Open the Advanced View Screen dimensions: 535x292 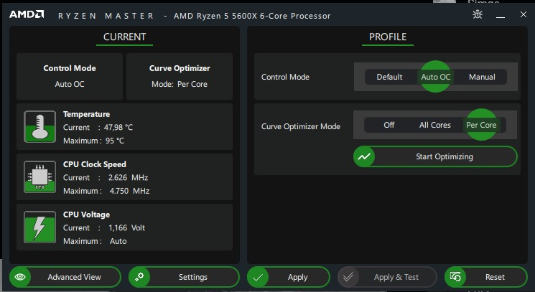coord(74,277)
